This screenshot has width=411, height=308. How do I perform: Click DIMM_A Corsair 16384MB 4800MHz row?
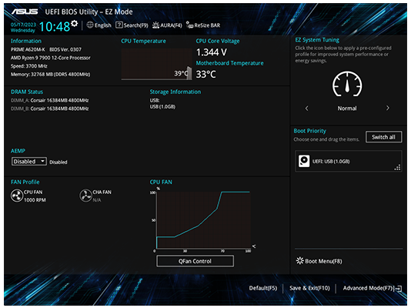[50, 100]
